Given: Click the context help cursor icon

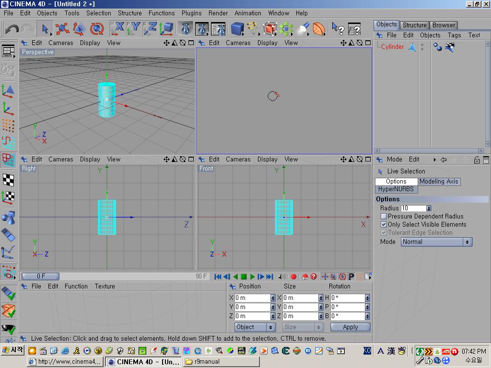Looking at the screenshot, I should pos(338,28).
